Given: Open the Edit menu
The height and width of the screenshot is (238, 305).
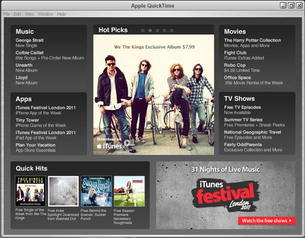Looking at the screenshot, I should [x=17, y=14].
